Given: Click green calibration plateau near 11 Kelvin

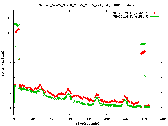Looking at the screenshot, I should coord(17,25).
